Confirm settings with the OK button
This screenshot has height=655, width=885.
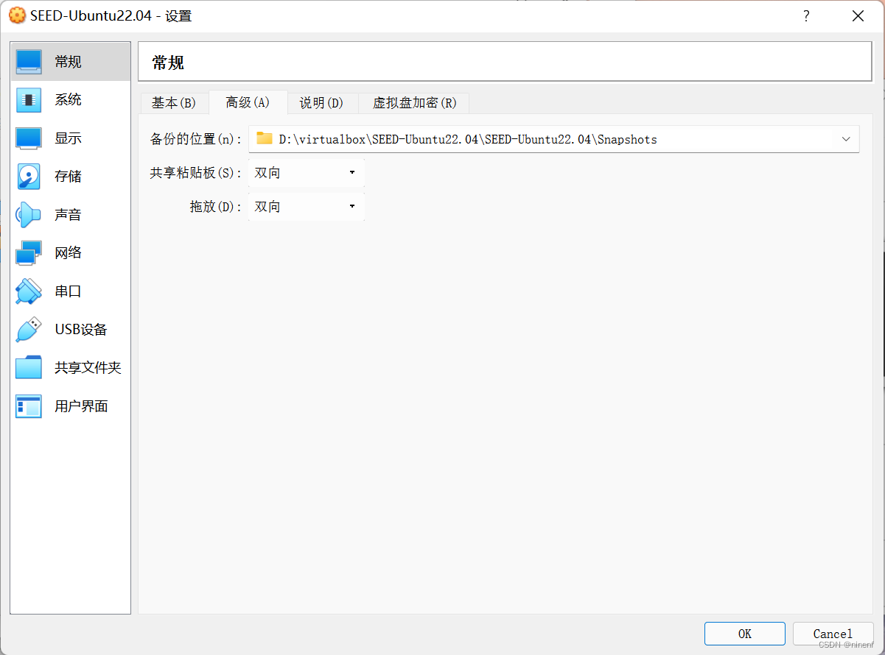click(x=745, y=634)
